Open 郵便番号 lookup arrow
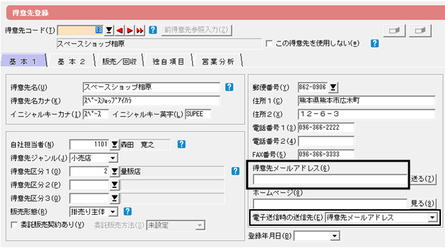This screenshot has width=445, height=250. pos(333,87)
